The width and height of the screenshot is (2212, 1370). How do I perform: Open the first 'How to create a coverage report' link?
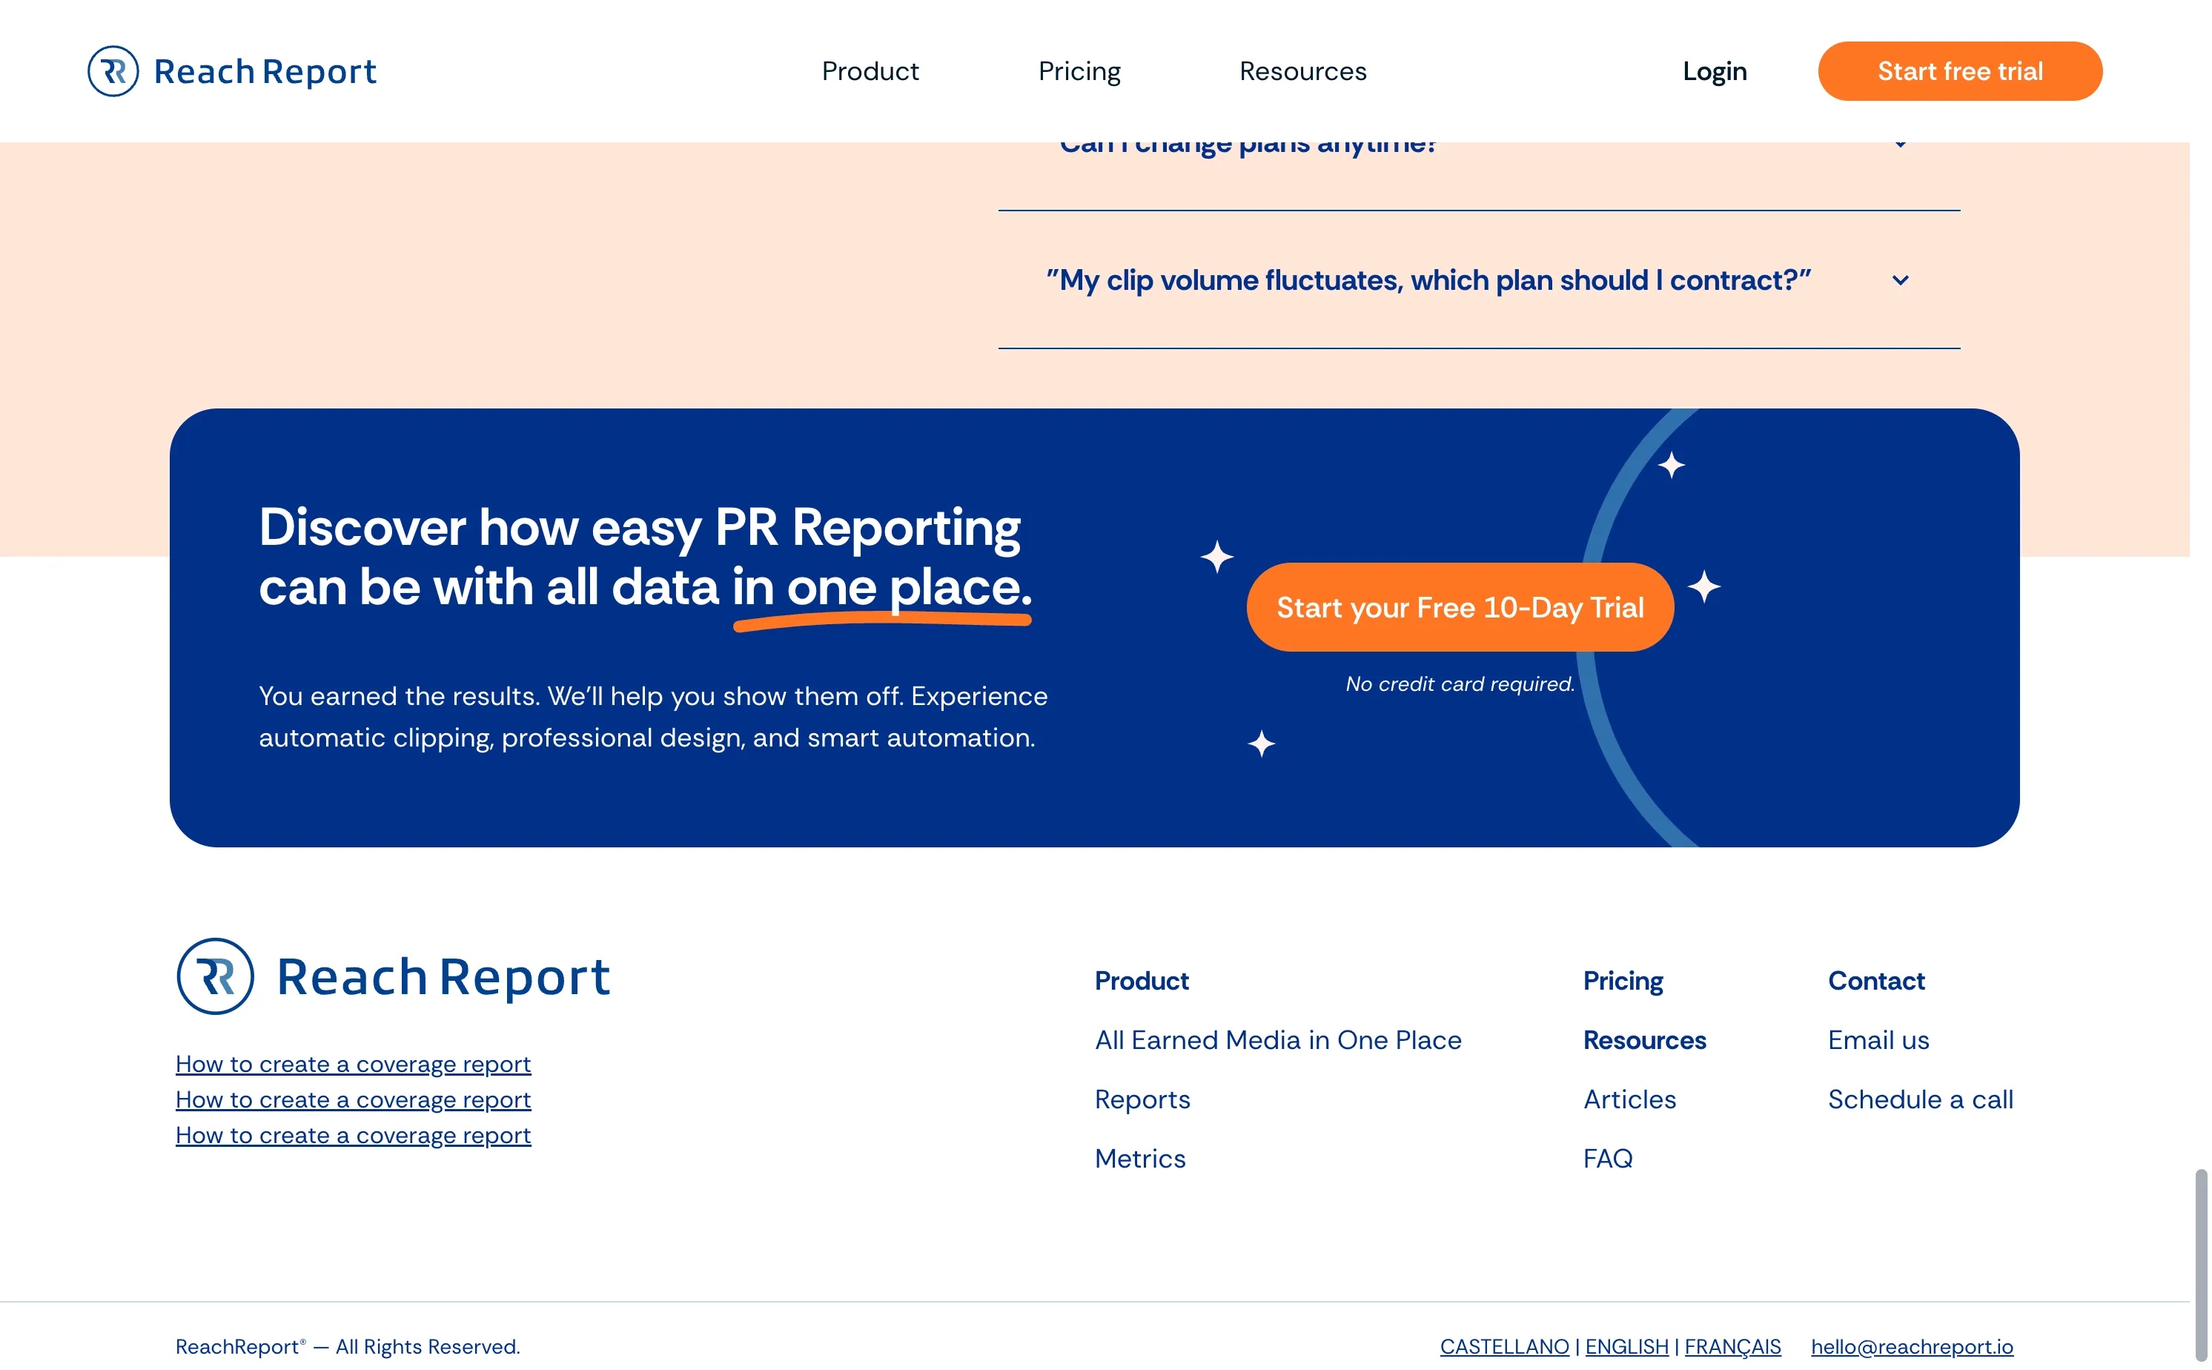(x=354, y=1064)
